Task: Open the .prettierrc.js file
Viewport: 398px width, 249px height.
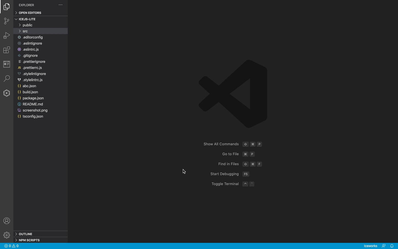Action: [x=40, y=68]
